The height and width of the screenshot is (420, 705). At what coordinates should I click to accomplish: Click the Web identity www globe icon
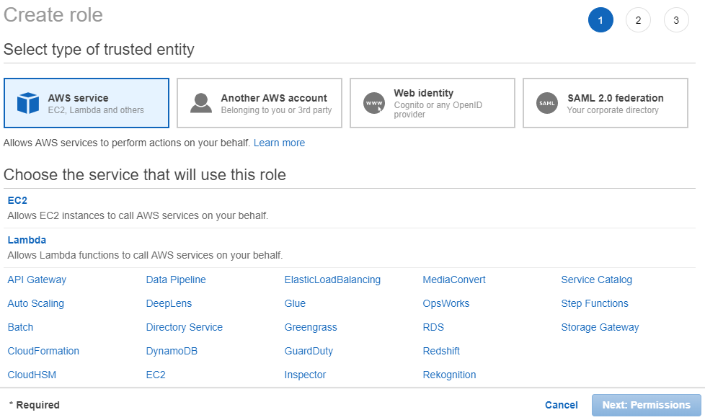374,103
